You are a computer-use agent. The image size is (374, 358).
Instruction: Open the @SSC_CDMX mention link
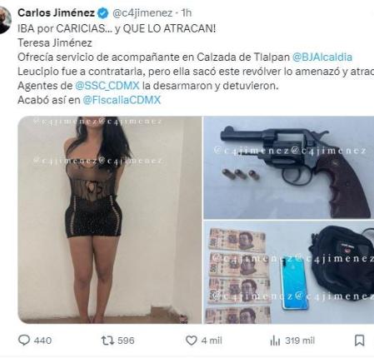(107, 86)
